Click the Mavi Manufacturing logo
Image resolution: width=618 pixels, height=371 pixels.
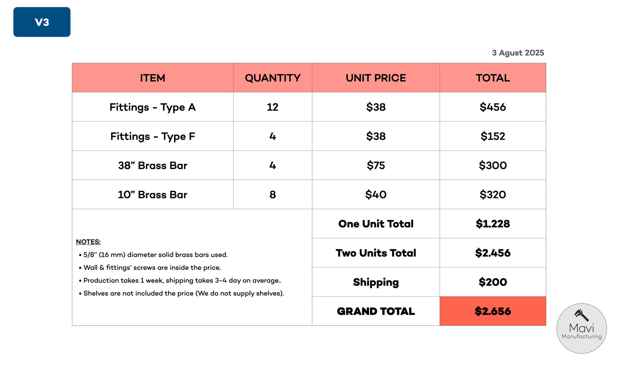[582, 329]
